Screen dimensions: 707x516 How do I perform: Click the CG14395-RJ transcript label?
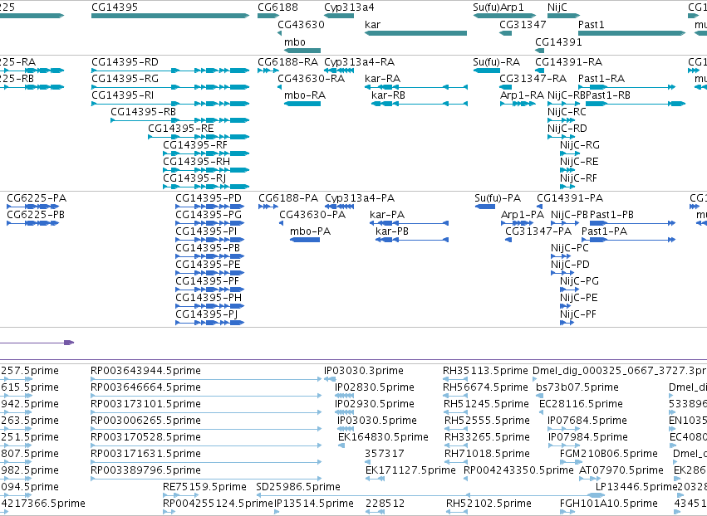pos(194,178)
